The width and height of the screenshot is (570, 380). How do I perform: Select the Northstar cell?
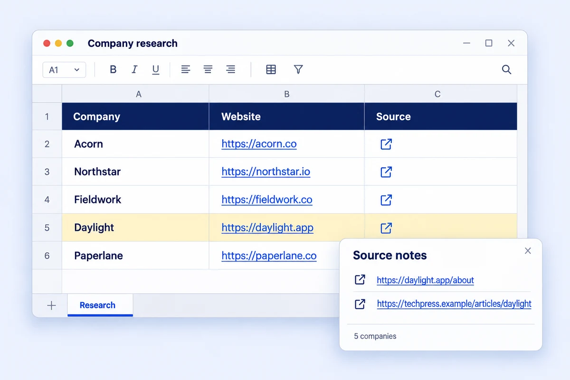click(x=135, y=171)
